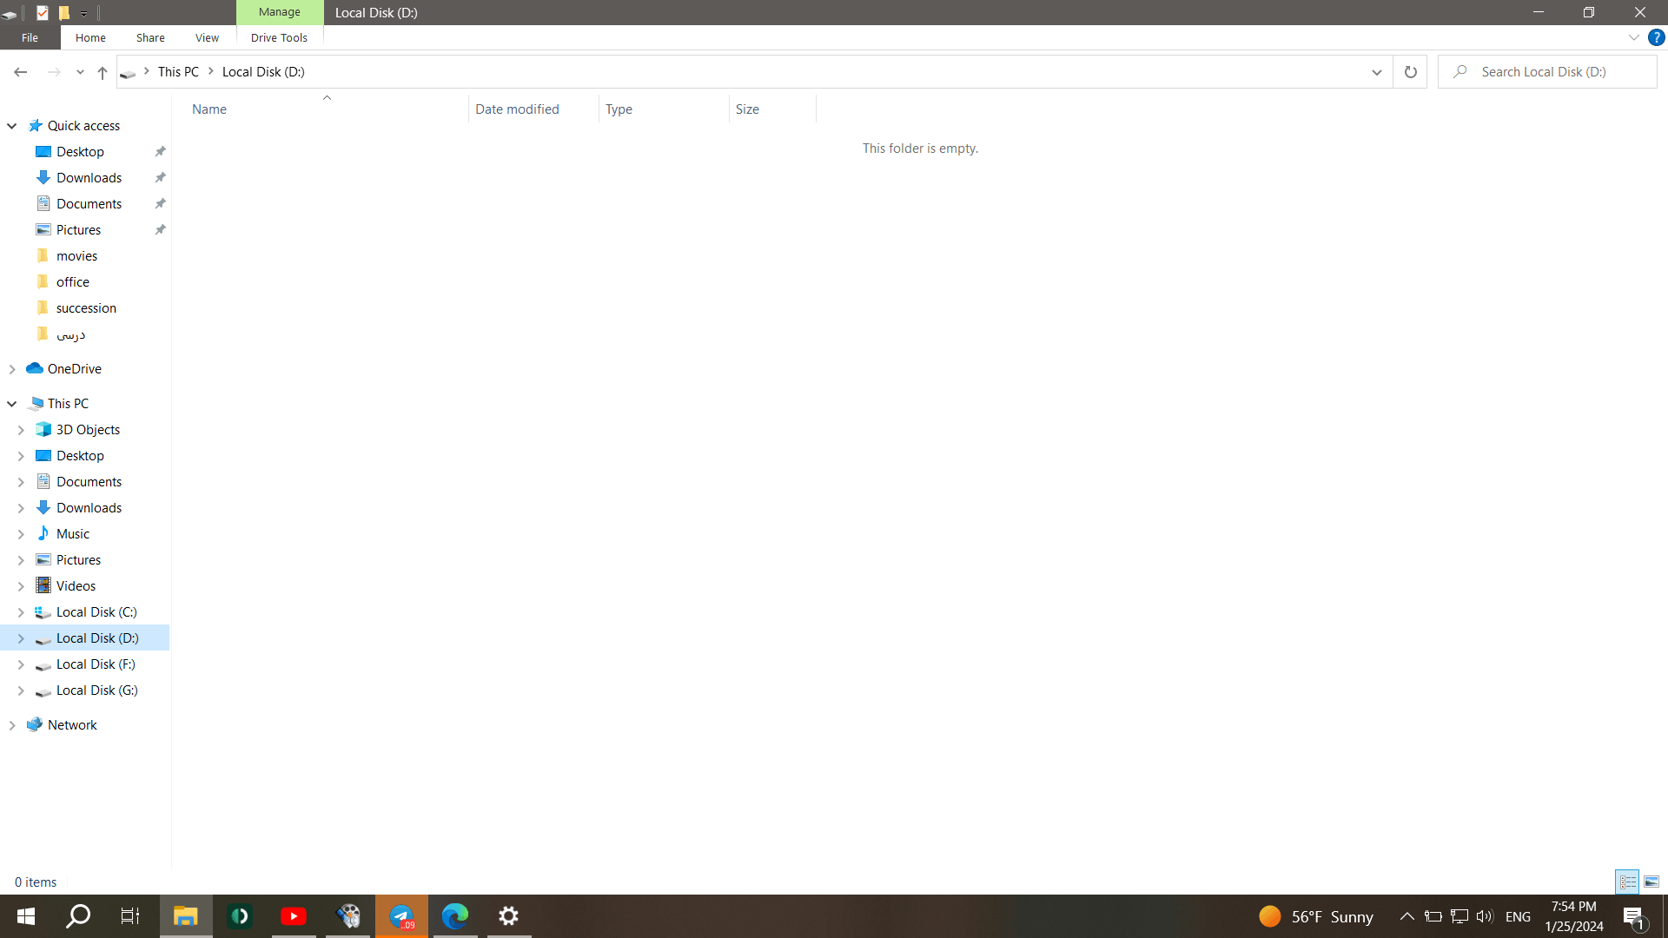Click New folder icon in title bar
This screenshot has height=938, width=1668.
tap(63, 12)
